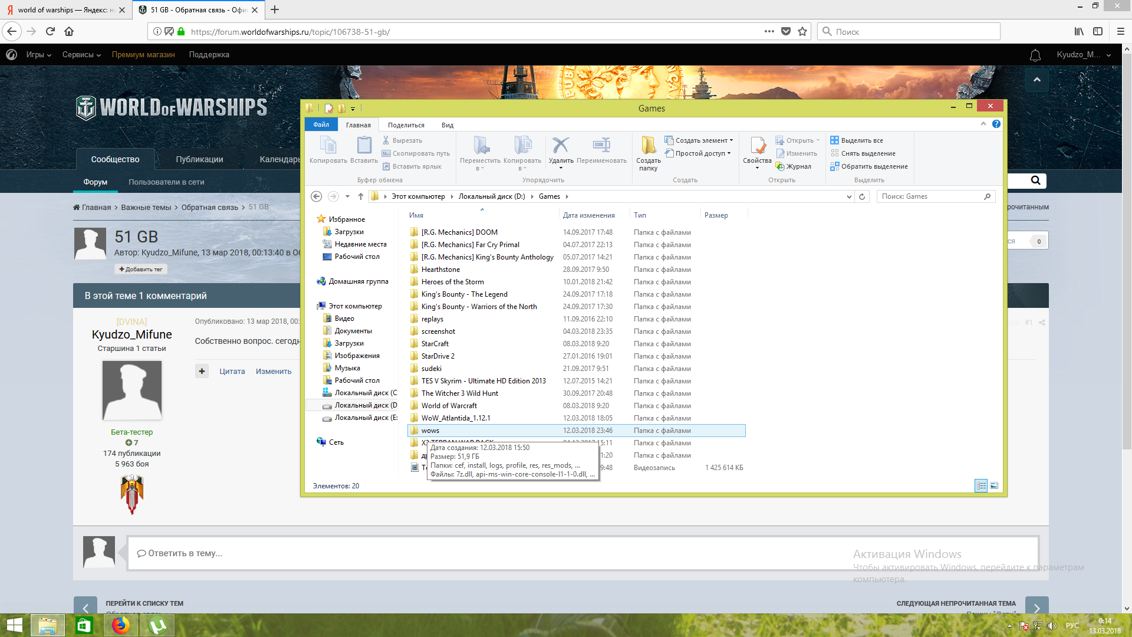Open the Поделиться ribbon tab
Image resolution: width=1132 pixels, height=637 pixels.
(406, 125)
